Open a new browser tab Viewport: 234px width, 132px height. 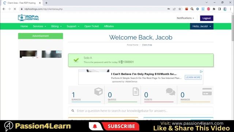pyautogui.click(x=46, y=3)
